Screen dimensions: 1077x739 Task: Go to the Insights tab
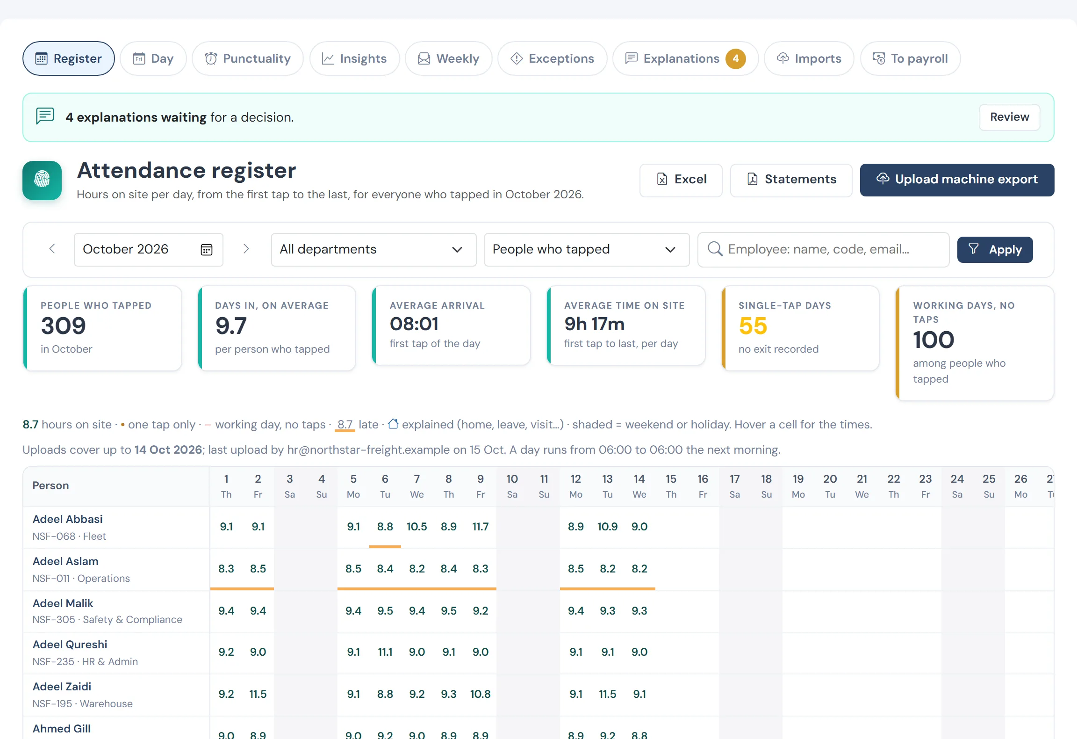354,58
